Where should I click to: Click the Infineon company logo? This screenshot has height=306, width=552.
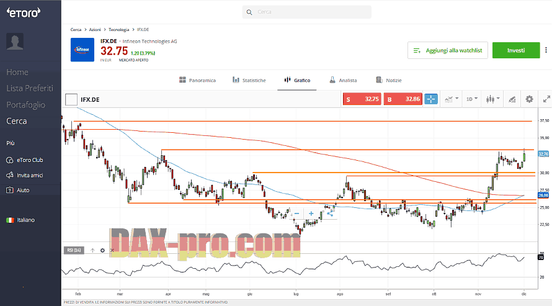pos(82,50)
